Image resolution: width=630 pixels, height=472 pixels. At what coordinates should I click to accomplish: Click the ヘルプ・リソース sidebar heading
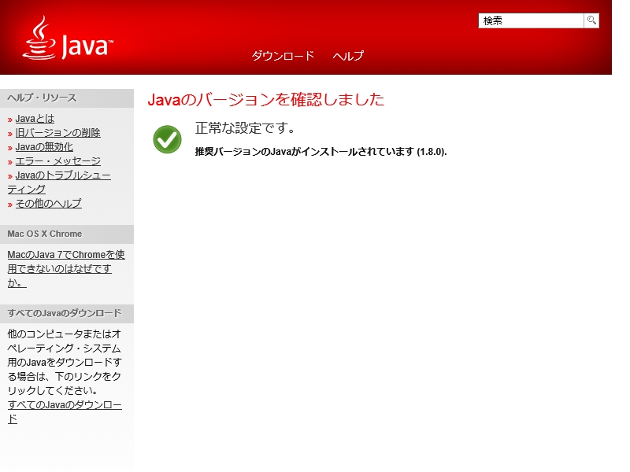point(42,98)
